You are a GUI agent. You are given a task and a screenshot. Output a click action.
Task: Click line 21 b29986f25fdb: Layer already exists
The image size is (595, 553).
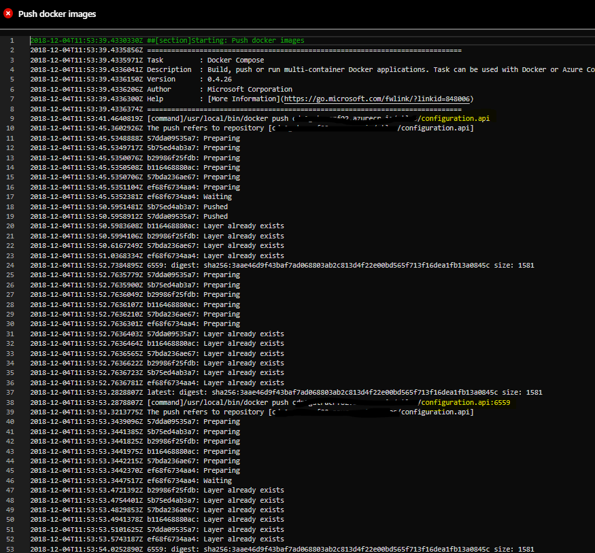(157, 236)
